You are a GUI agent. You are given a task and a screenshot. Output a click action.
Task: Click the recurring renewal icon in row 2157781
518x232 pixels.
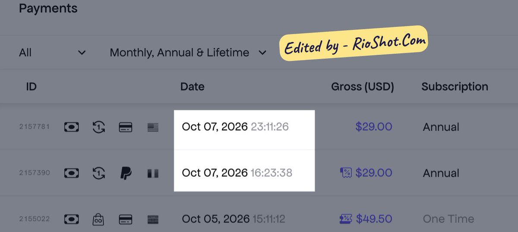99,127
